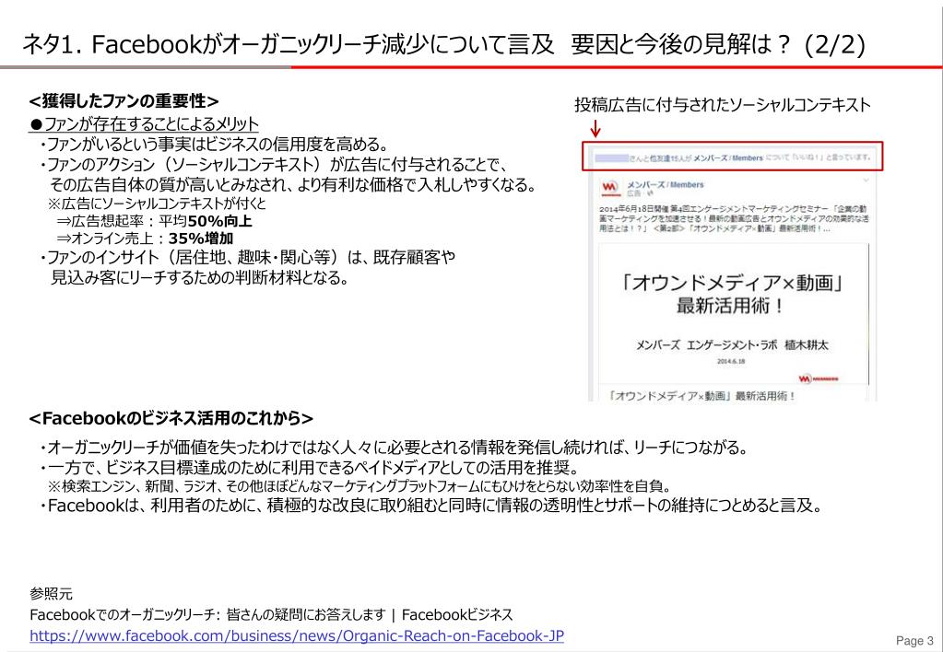Click the オンライン売上：35%増加 line
The height and width of the screenshot is (652, 943).
tap(145, 239)
